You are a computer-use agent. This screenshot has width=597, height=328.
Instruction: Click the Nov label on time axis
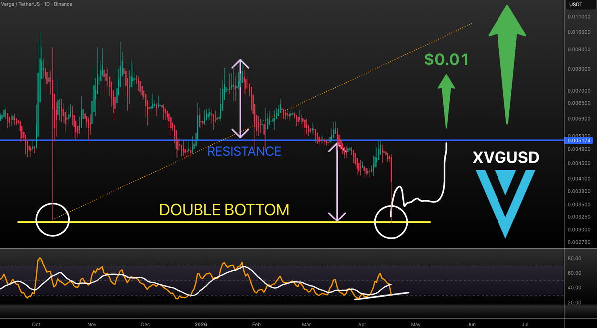click(x=92, y=324)
